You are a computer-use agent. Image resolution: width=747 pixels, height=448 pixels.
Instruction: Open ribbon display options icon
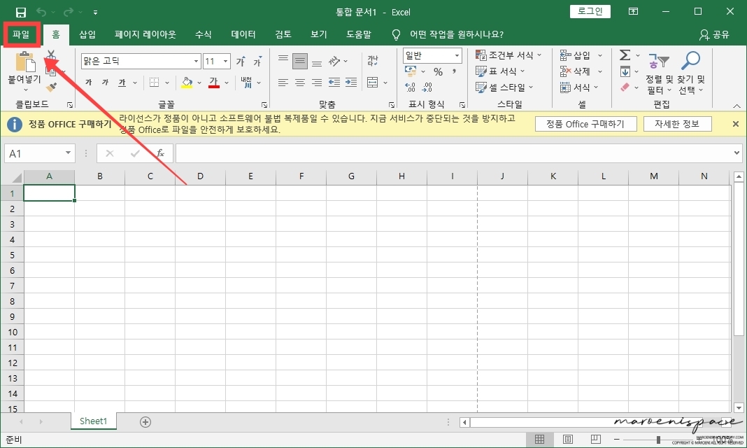tap(633, 11)
